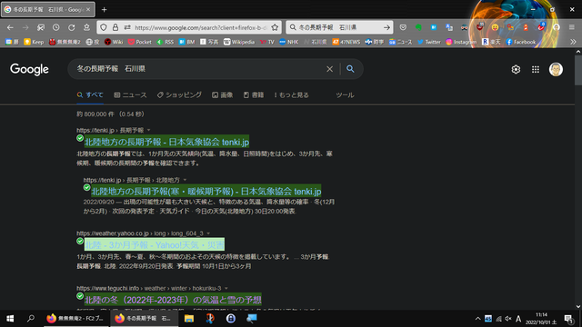Expand the first tenki.jp result URL dropdown arrow
This screenshot has height=327, width=582.
click(148, 130)
